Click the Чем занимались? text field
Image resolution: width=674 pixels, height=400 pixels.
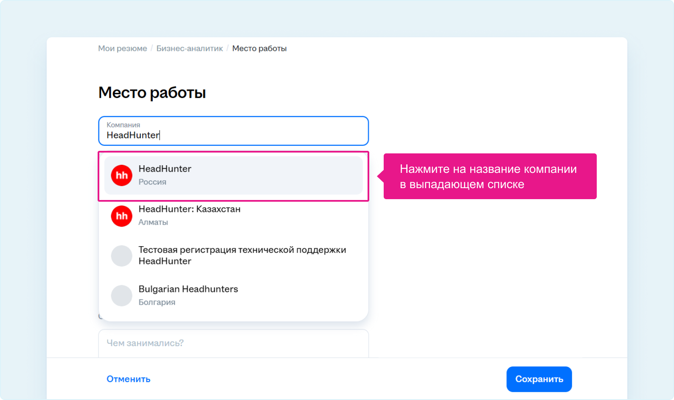(x=233, y=343)
